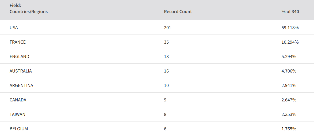Select the USA row label

14,28
